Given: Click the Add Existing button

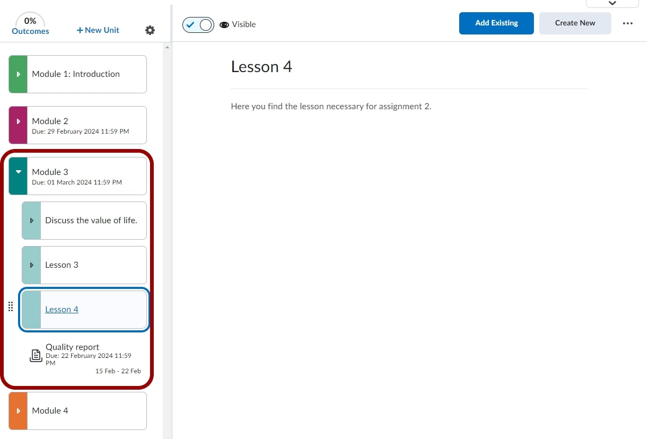Looking at the screenshot, I should point(496,23).
